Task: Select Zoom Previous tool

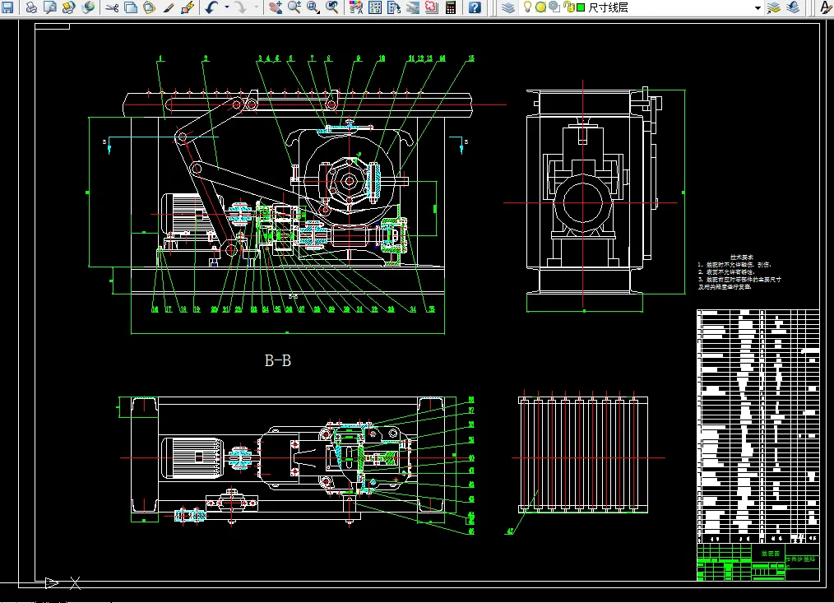Action: 332,7
